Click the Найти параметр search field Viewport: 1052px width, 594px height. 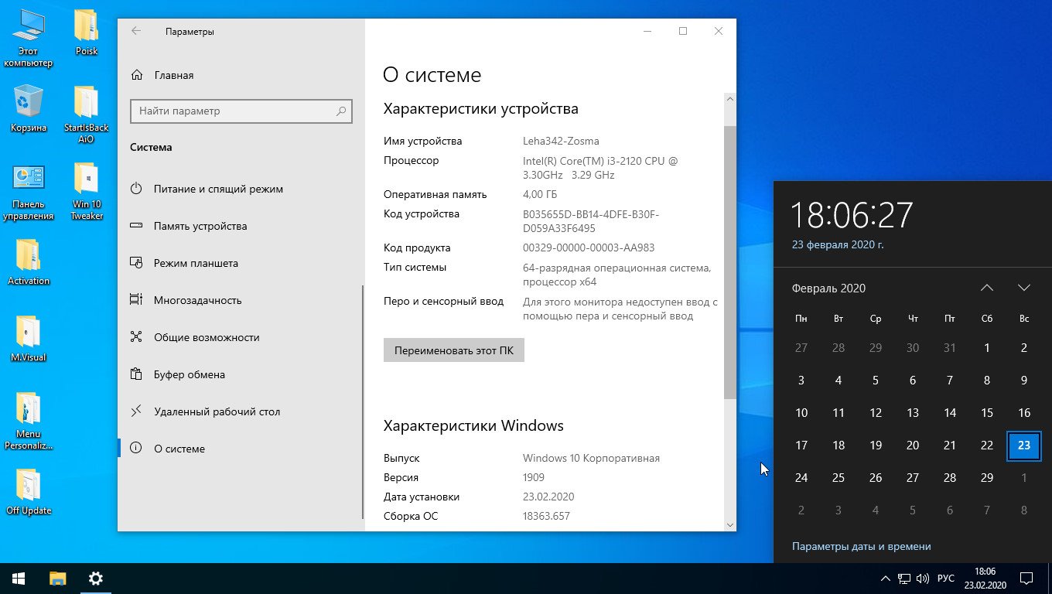[241, 111]
